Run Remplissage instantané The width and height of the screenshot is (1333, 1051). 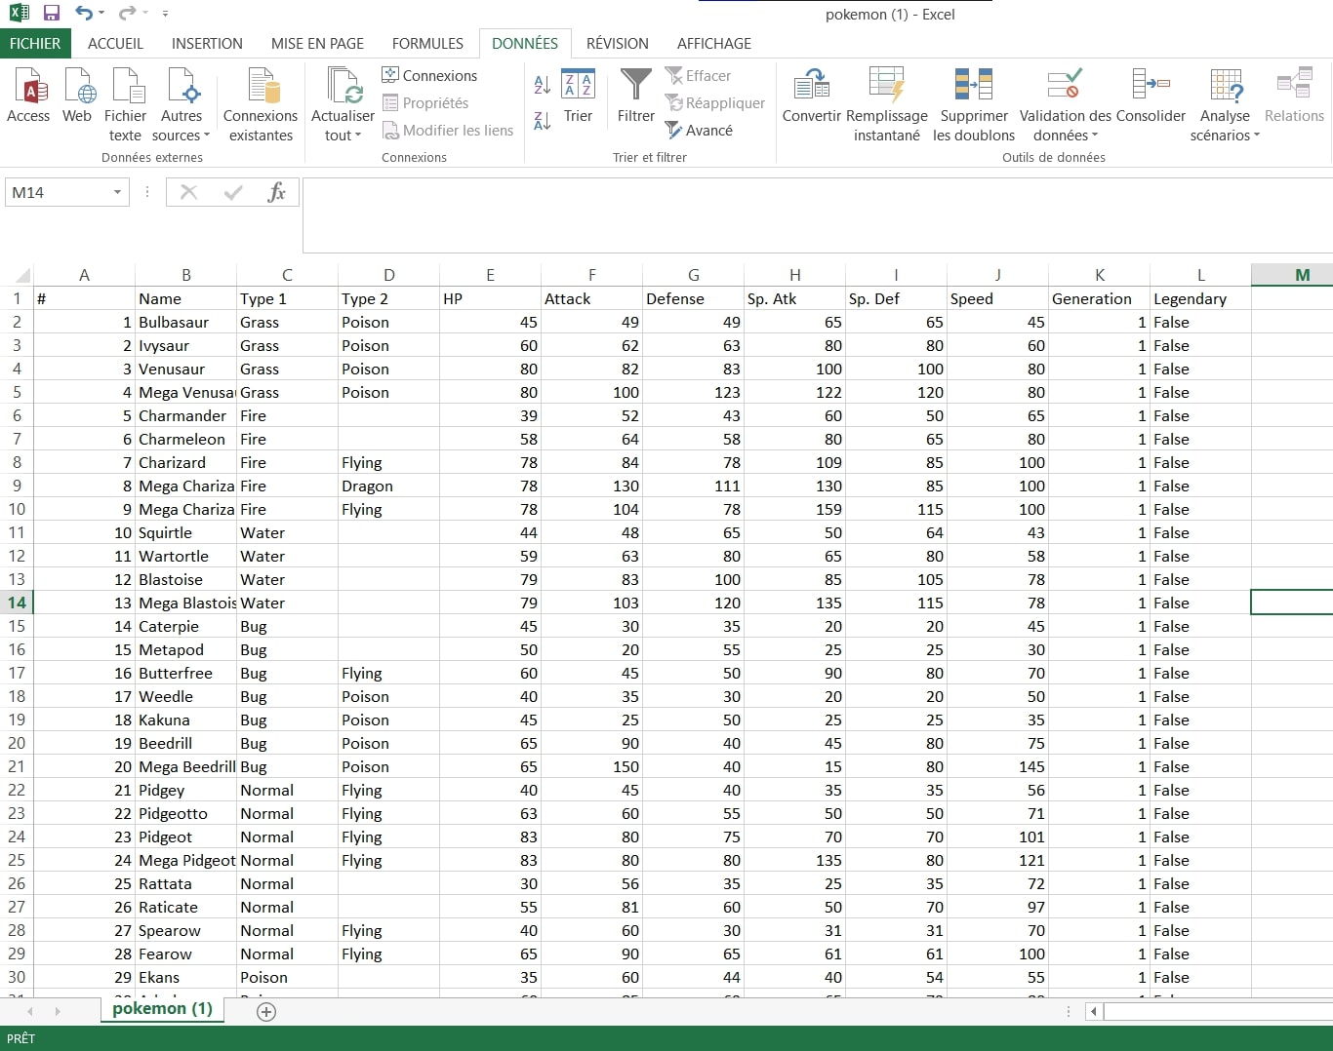click(x=887, y=105)
